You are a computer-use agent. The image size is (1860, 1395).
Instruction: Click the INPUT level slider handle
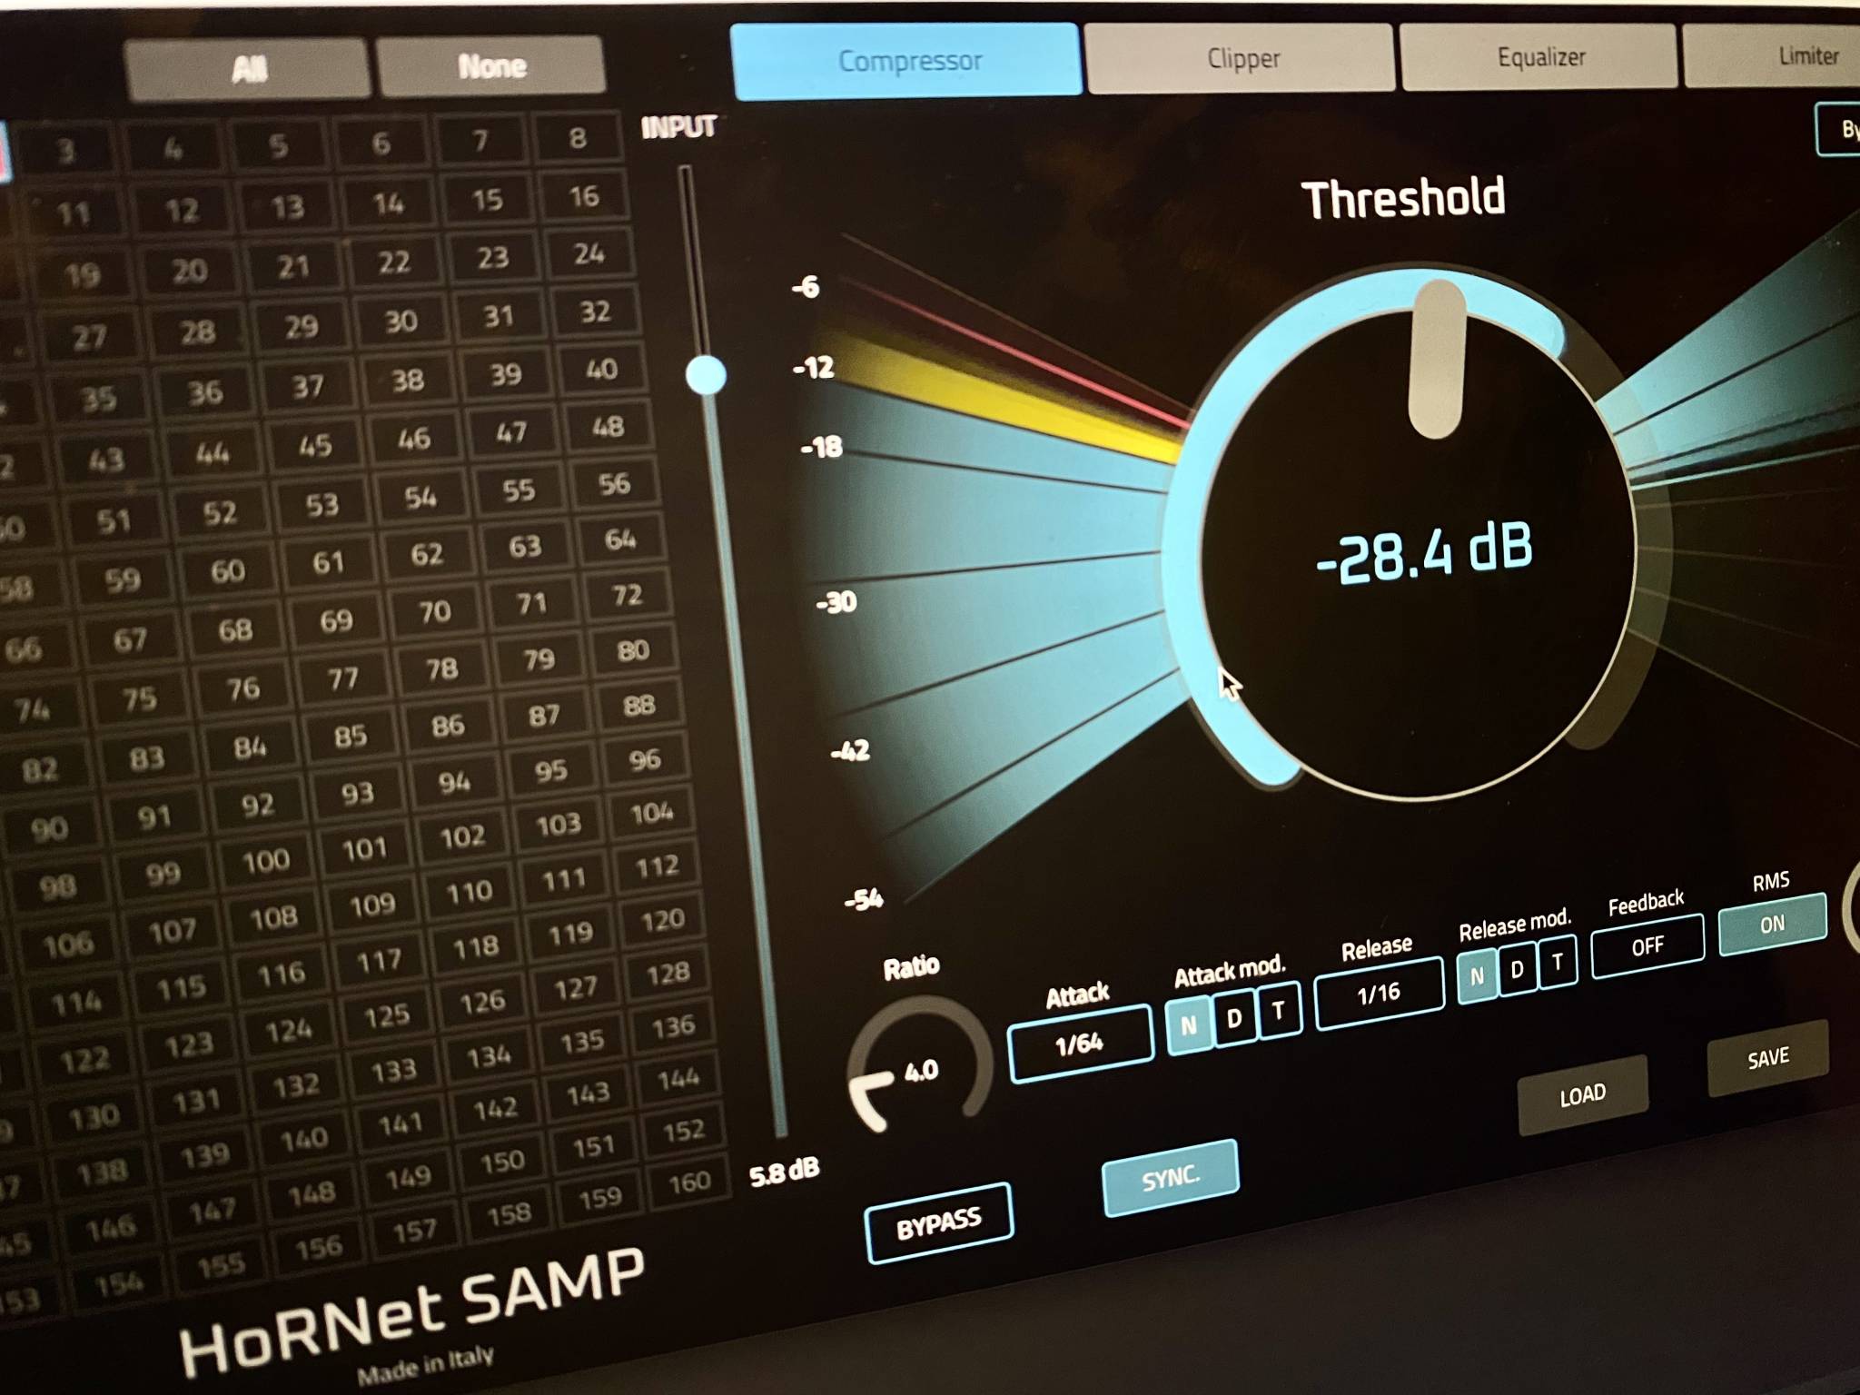pyautogui.click(x=707, y=375)
